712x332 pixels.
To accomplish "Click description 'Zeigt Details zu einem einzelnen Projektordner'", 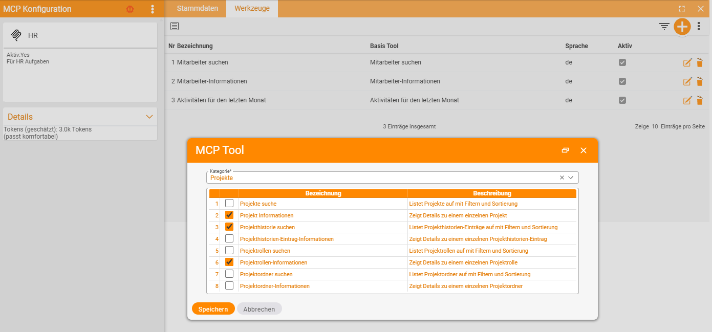I will click(466, 286).
